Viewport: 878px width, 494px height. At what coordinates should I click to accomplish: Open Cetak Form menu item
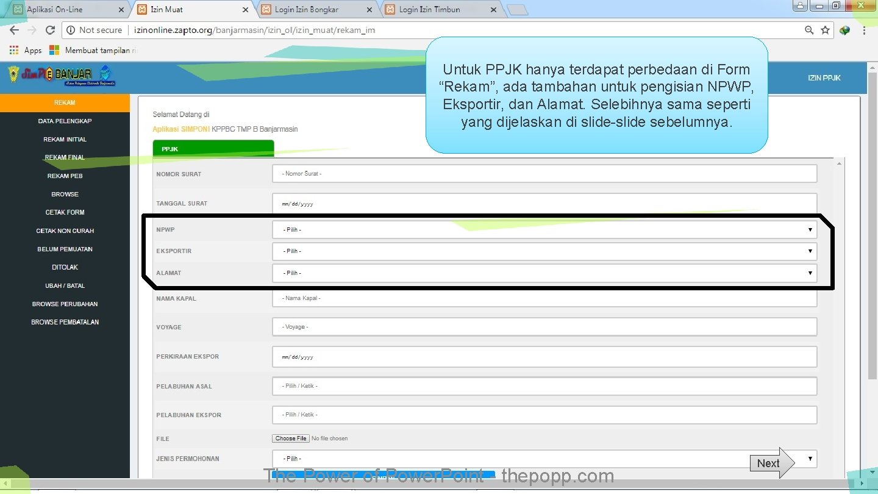65,212
